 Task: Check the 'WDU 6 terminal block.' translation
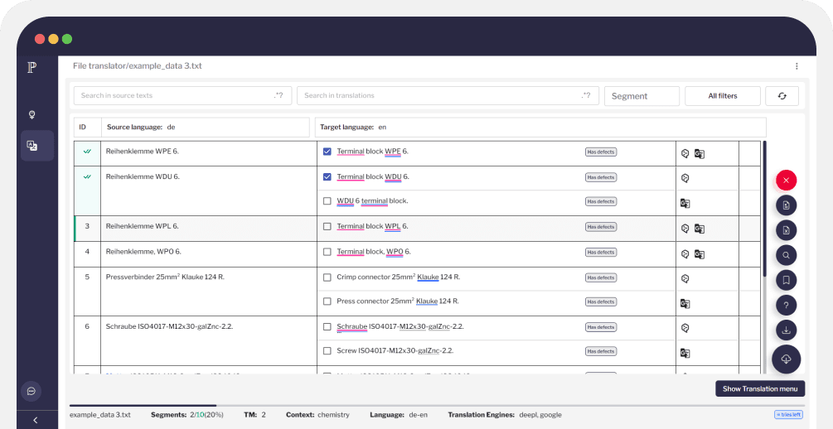pos(327,201)
